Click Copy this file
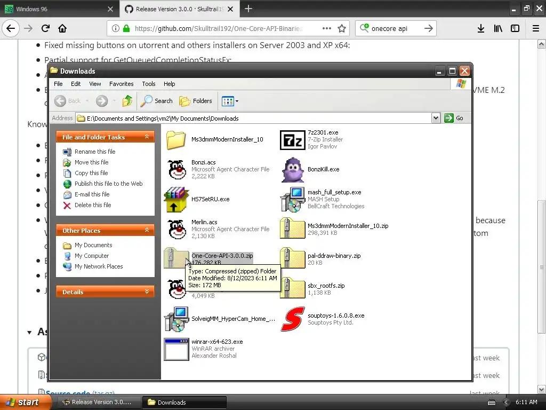Screen dimensions: 546x410 point(91,174)
